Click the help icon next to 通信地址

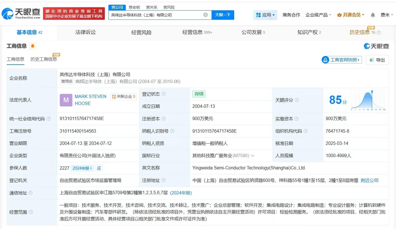click(31, 193)
